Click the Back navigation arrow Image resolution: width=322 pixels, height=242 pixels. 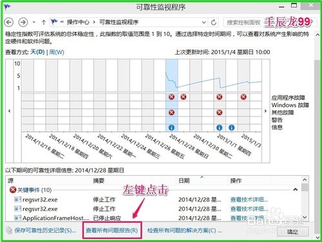pos(9,22)
